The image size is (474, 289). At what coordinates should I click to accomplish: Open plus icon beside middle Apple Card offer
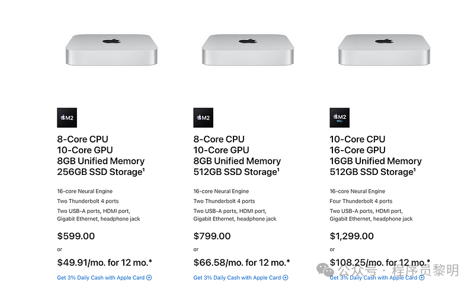[x=286, y=278]
